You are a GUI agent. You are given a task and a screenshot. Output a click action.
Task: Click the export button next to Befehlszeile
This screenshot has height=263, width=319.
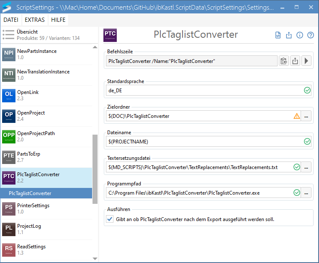(x=295, y=61)
